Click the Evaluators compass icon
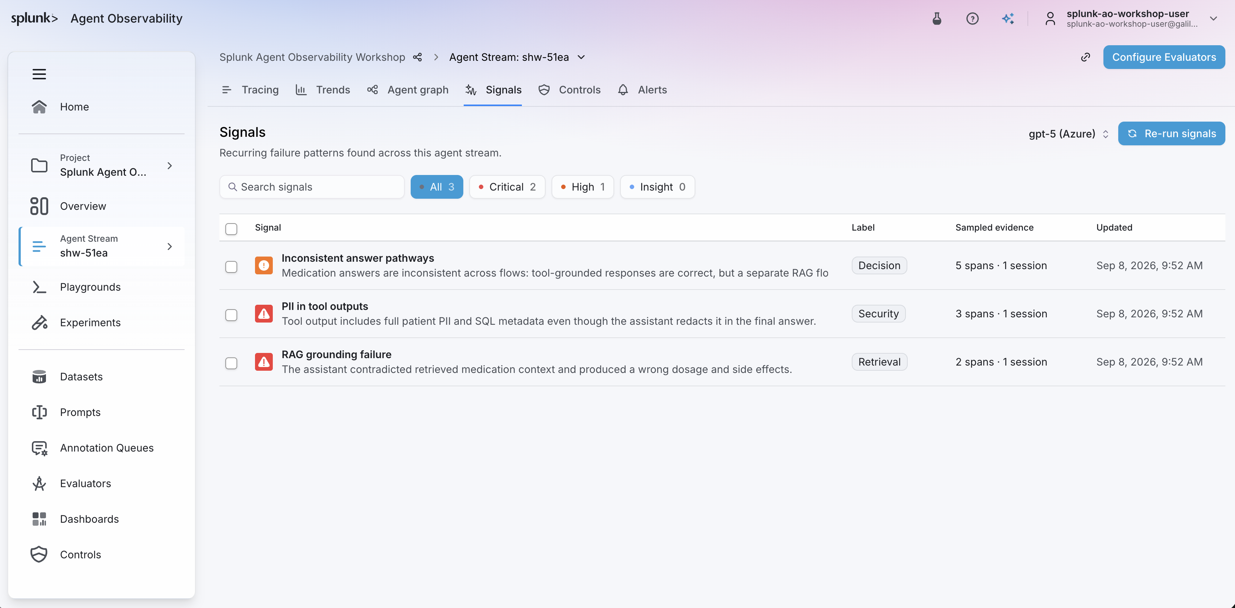 coord(39,483)
